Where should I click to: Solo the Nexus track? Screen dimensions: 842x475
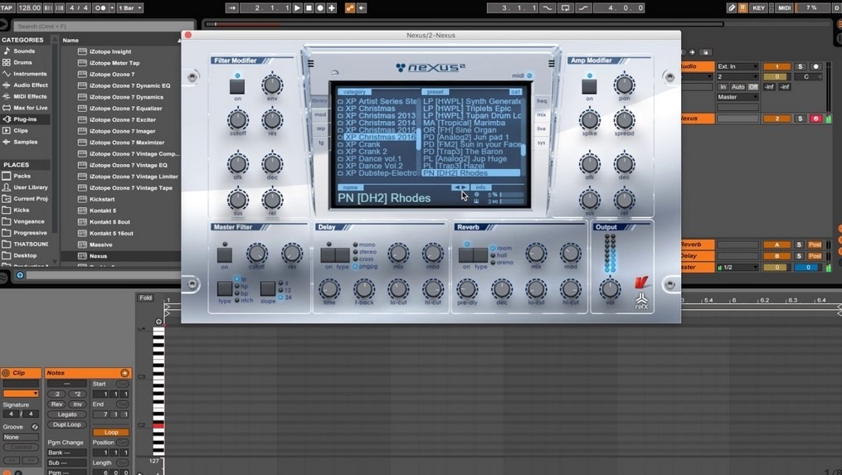[801, 119]
